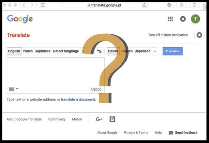This screenshot has width=209, height=143.
Task: Reload the page in the address bar
Action: point(144,5)
